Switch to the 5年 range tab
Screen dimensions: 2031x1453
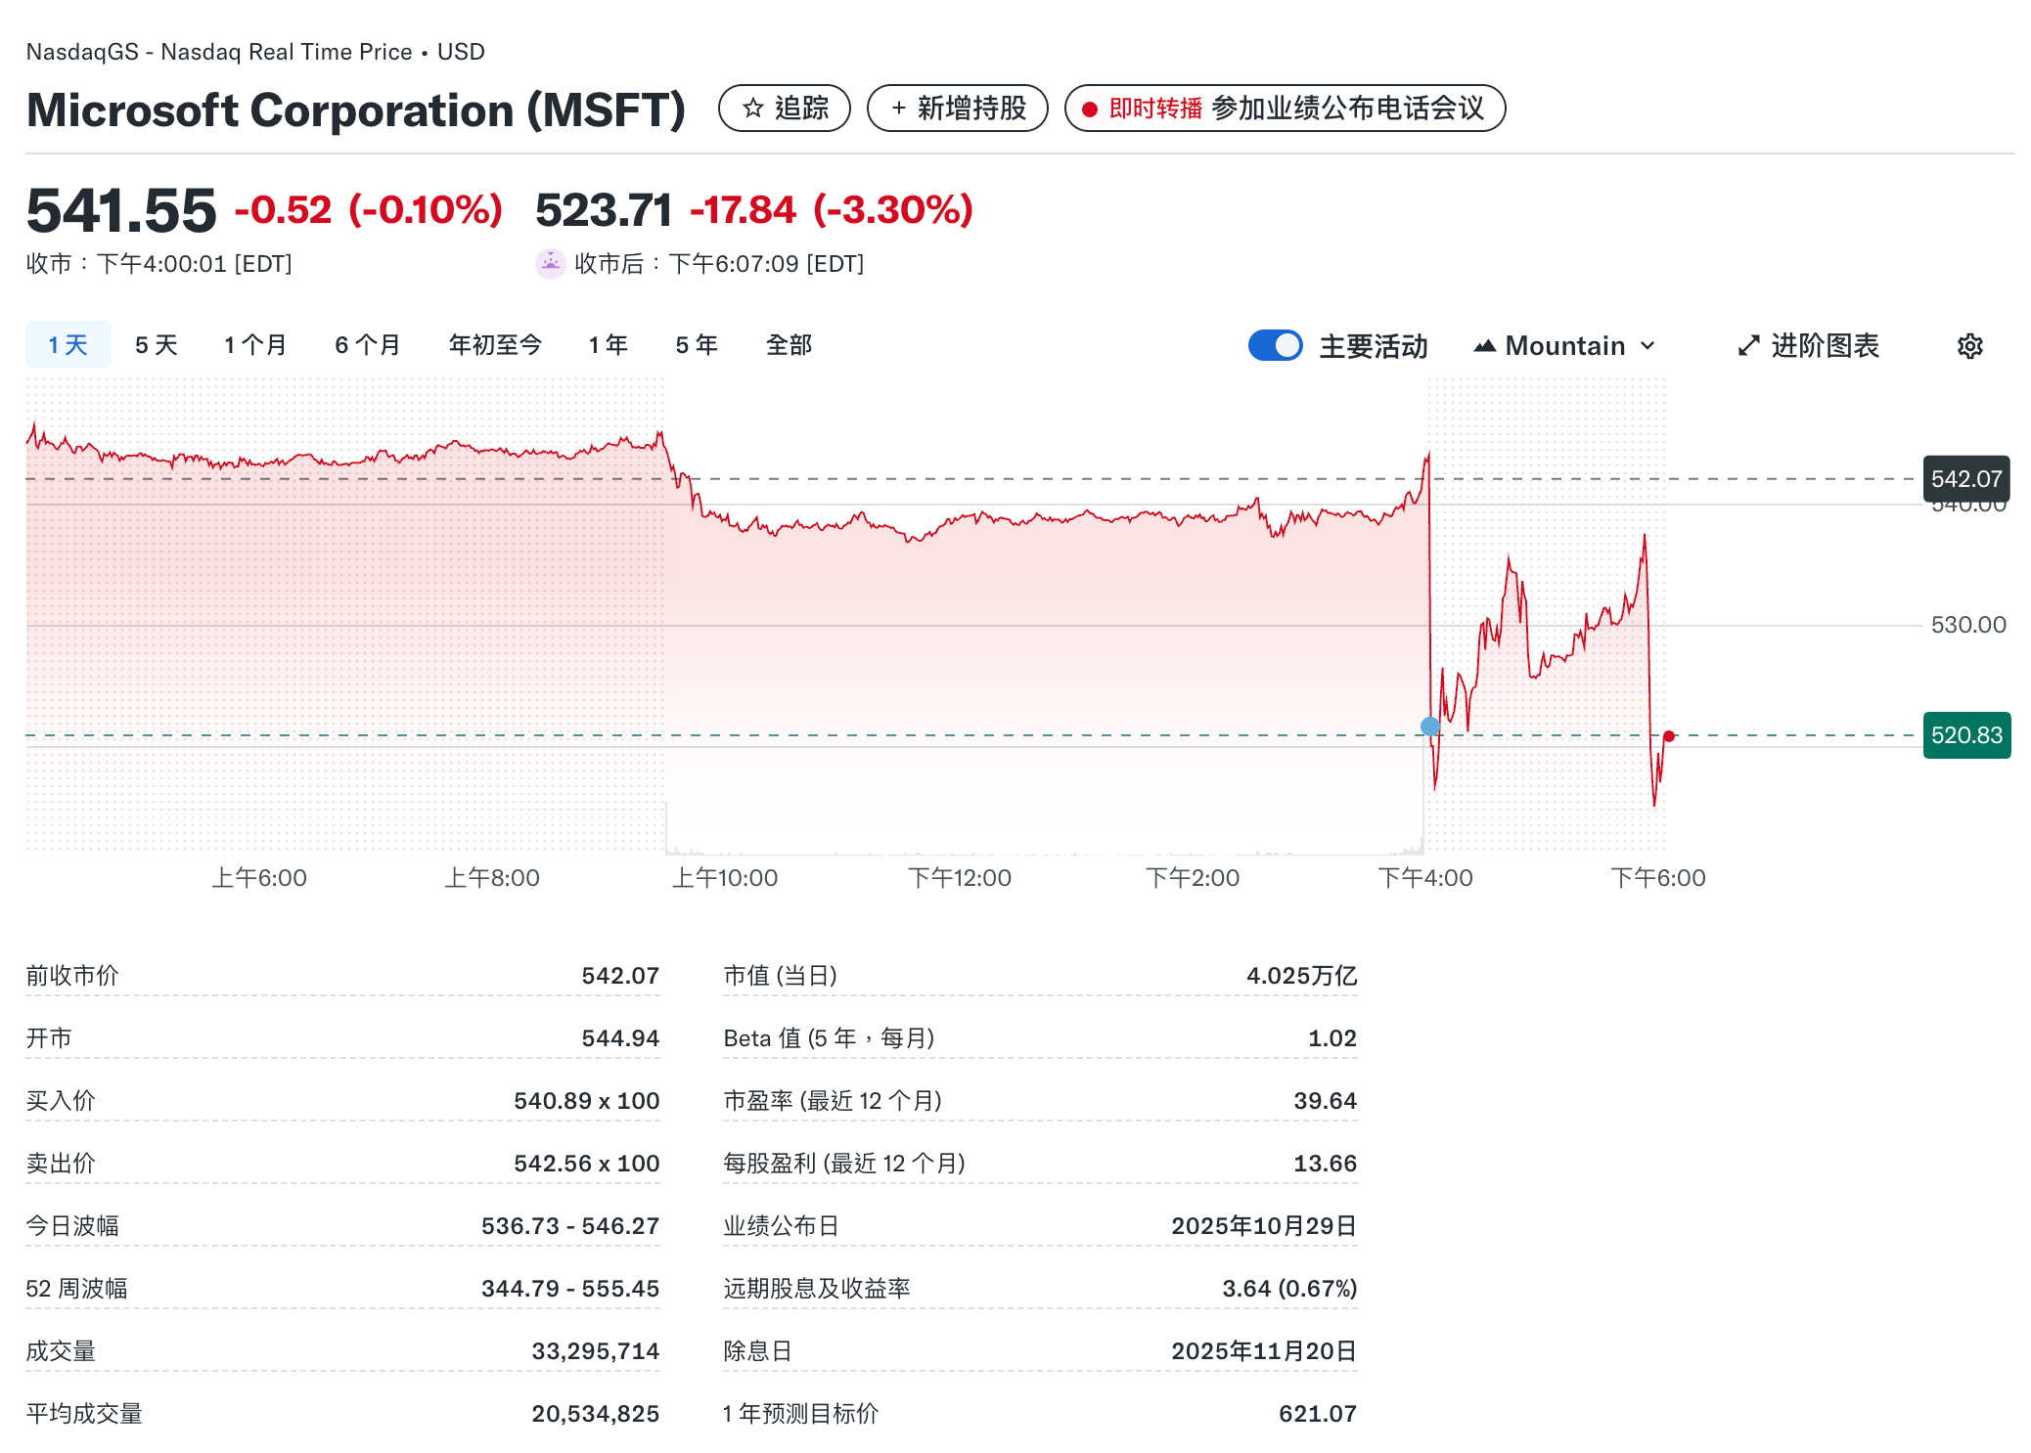click(x=694, y=344)
